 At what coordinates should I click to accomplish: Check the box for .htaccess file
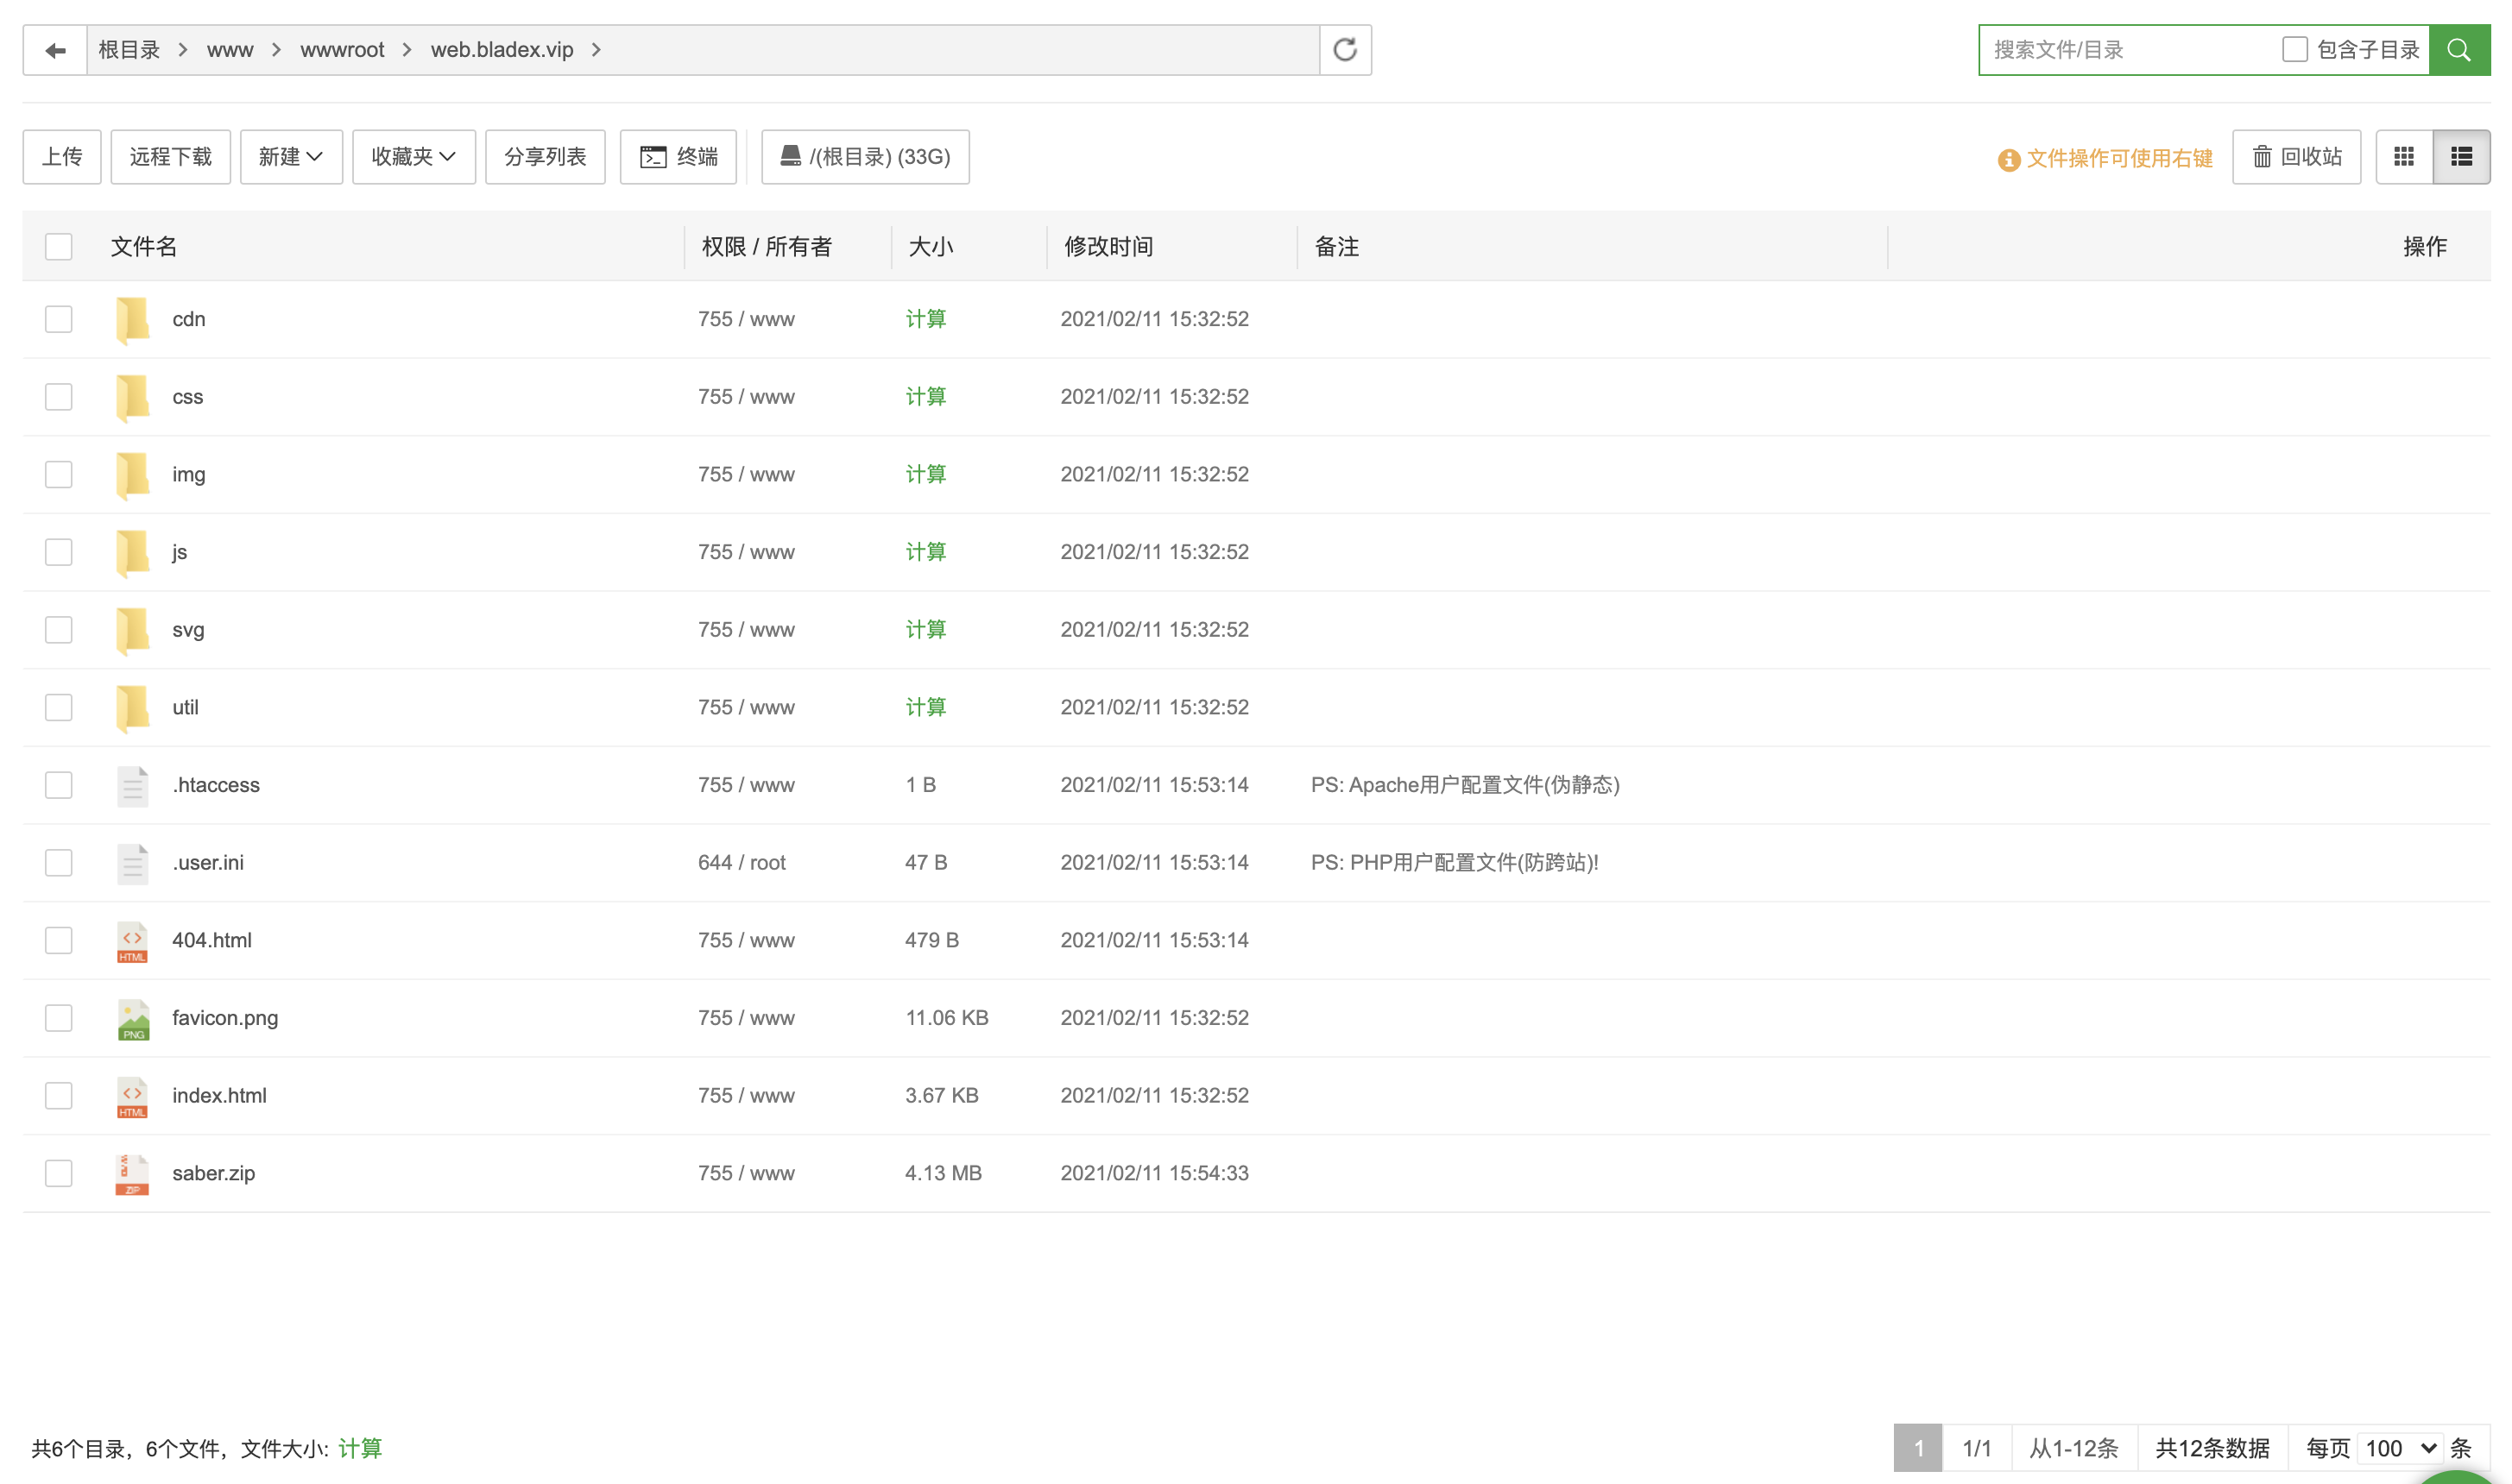pyautogui.click(x=59, y=785)
